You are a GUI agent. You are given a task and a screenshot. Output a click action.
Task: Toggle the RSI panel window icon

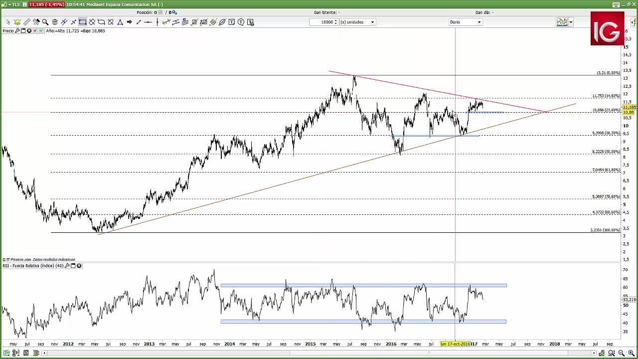point(73,266)
